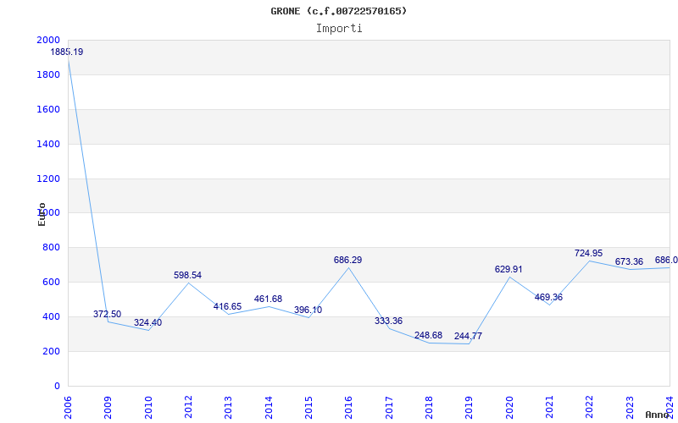Click the 396.10 value label
Screen dimensions: 678x423
coord(308,310)
